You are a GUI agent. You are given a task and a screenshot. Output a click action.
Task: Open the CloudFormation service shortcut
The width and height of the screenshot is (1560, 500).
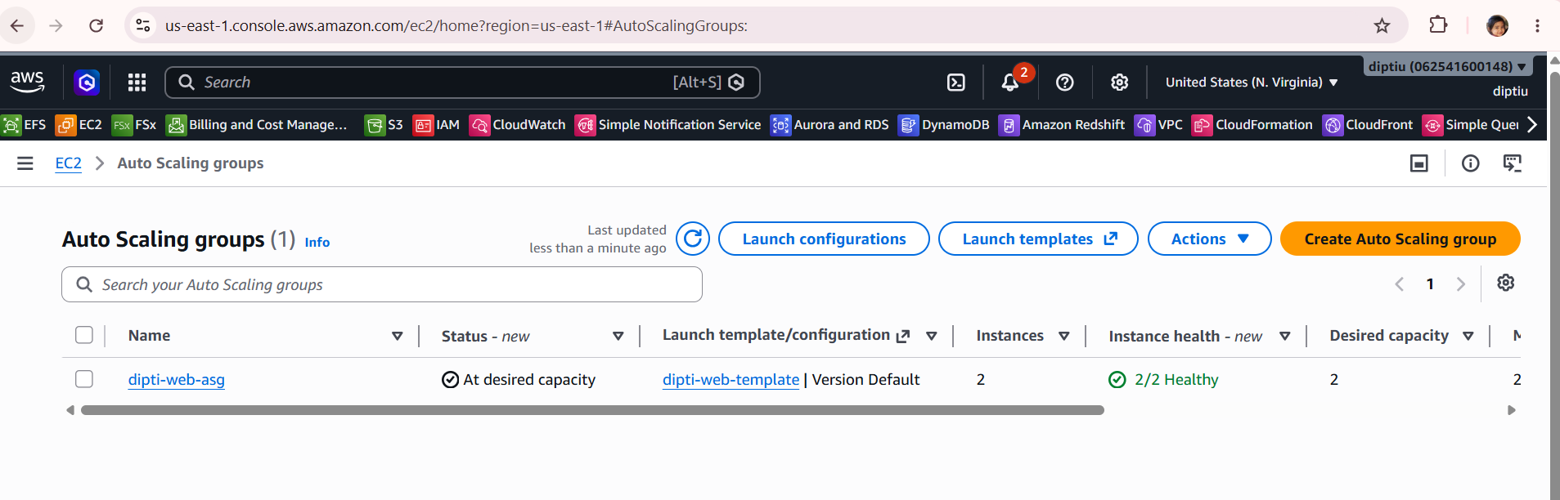coord(1252,125)
